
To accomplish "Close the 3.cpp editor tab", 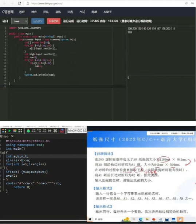I will tap(12, 136).
